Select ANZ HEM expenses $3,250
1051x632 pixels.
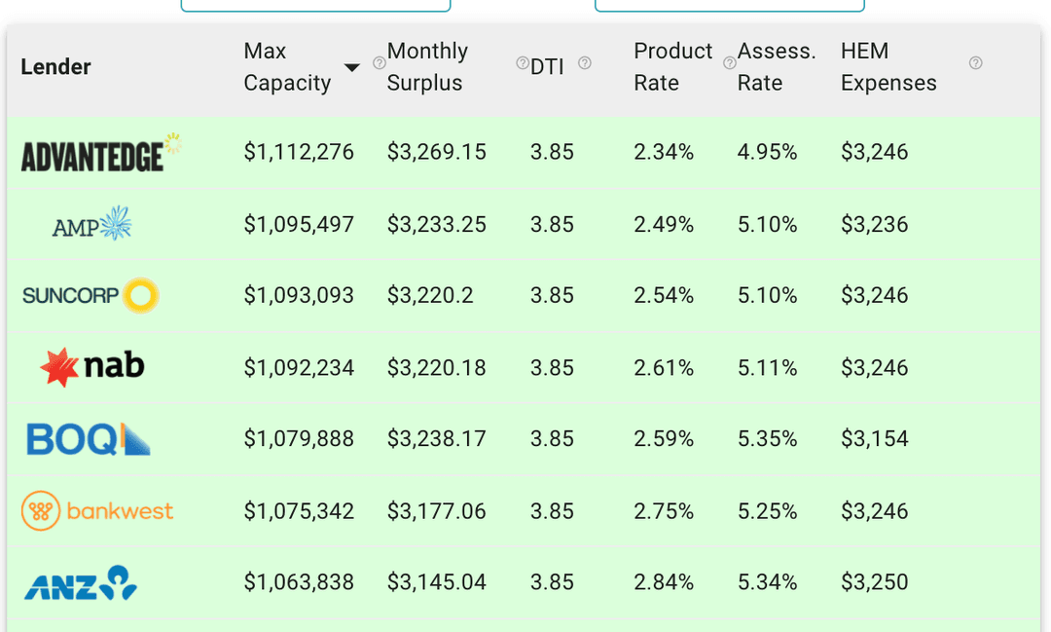tap(875, 582)
